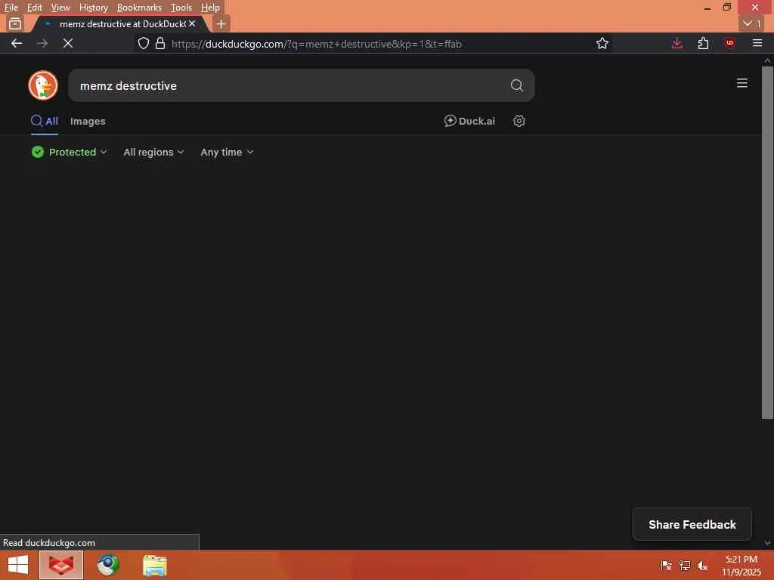Click the Share Feedback button
The image size is (774, 580).
692,524
